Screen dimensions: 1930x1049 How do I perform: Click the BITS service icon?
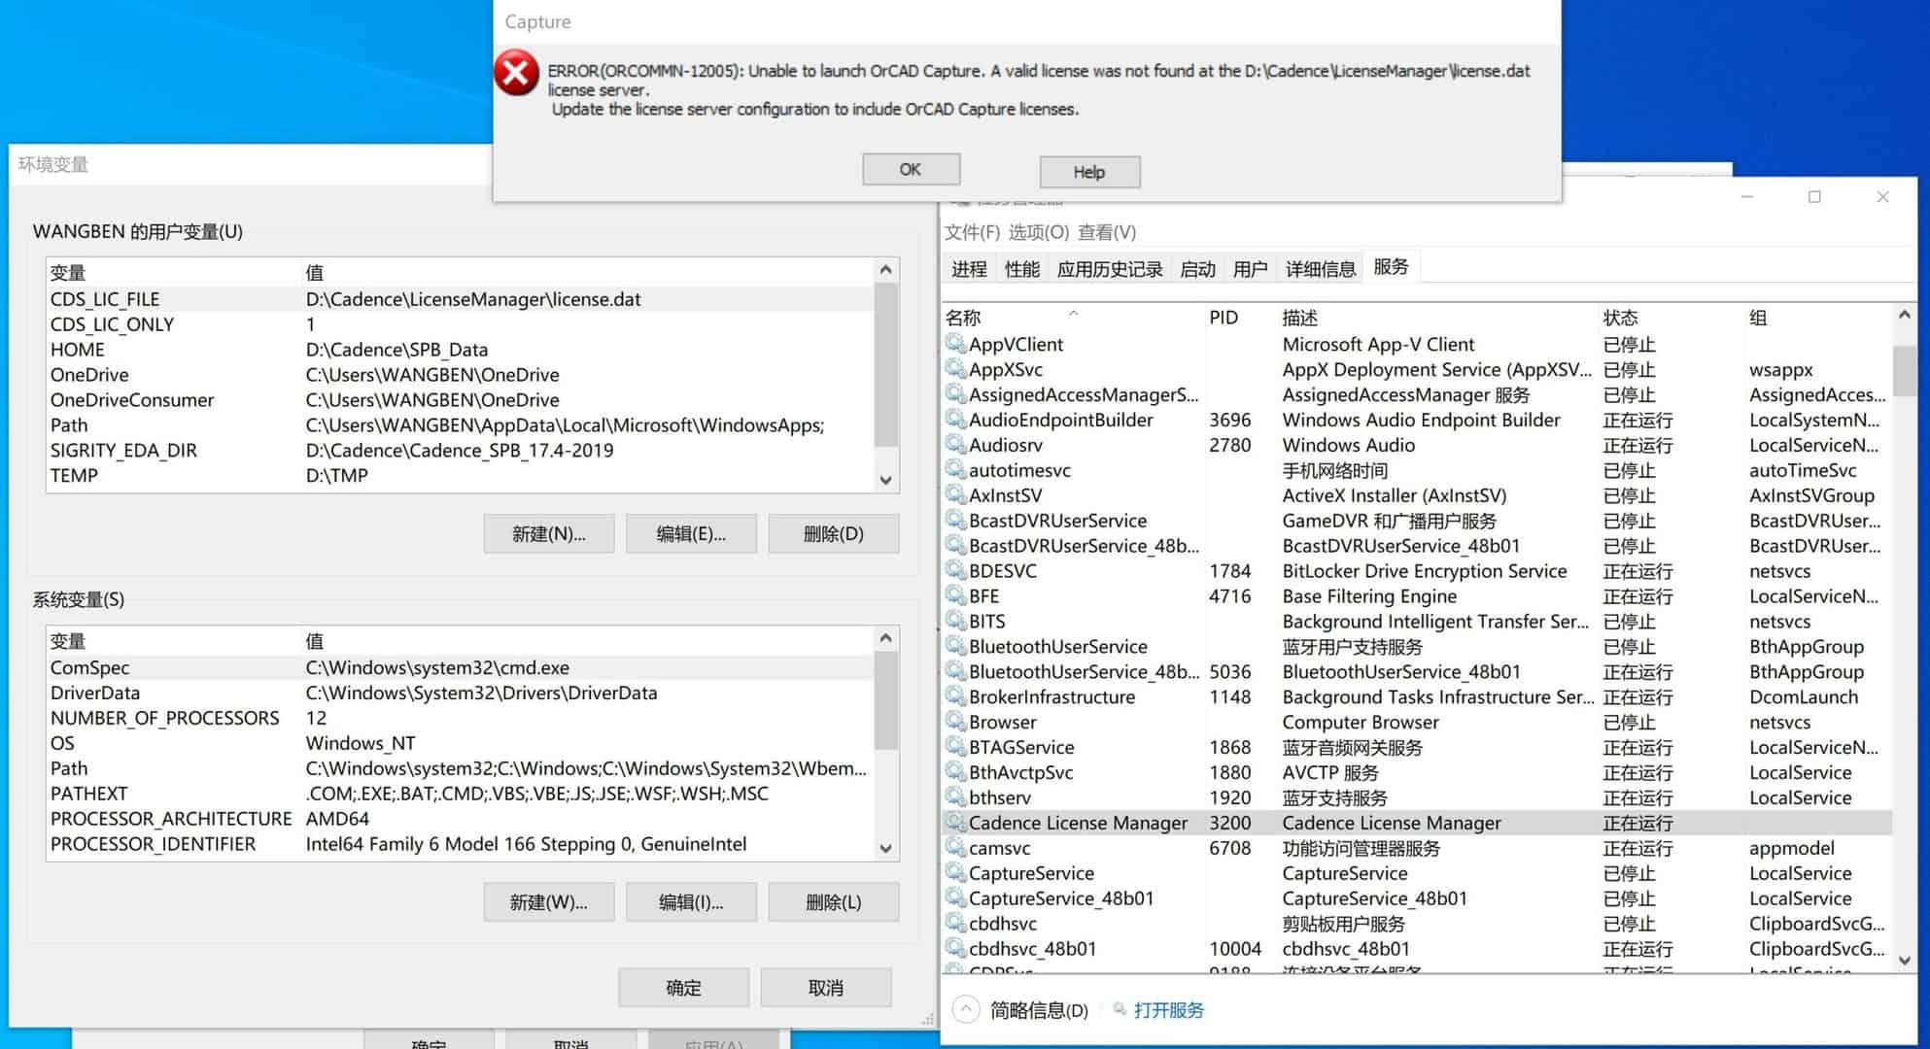point(955,622)
